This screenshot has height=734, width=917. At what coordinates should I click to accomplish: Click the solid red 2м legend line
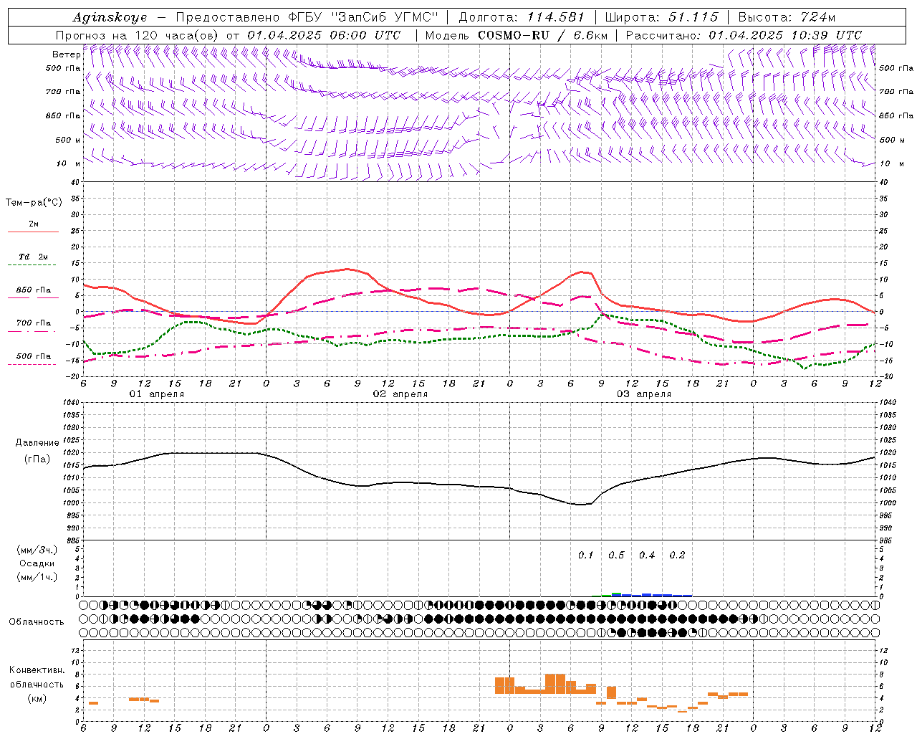(33, 232)
